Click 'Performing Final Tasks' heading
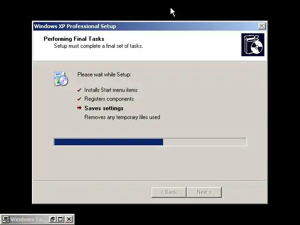This screenshot has width=300, height=225. tap(74, 39)
